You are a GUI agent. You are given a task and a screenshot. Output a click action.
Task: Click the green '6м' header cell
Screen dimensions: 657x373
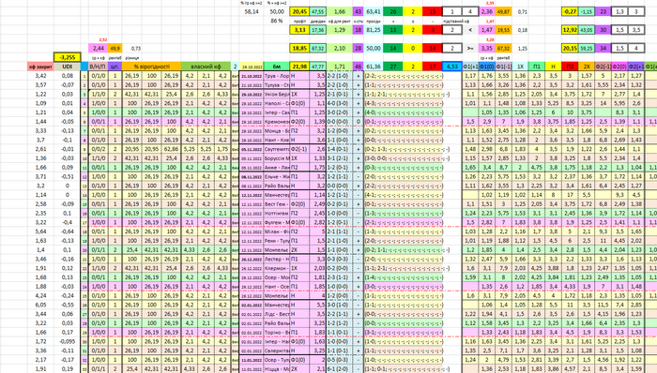pos(277,67)
